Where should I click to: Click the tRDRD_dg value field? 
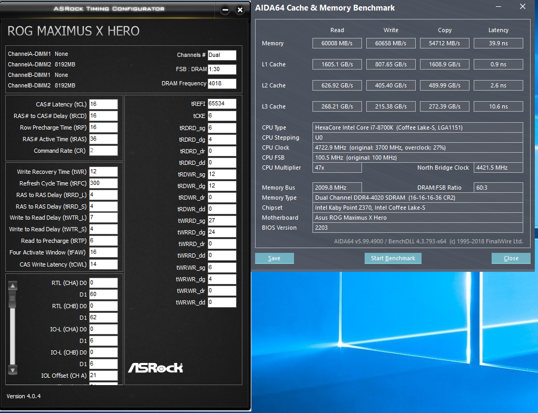[222, 140]
